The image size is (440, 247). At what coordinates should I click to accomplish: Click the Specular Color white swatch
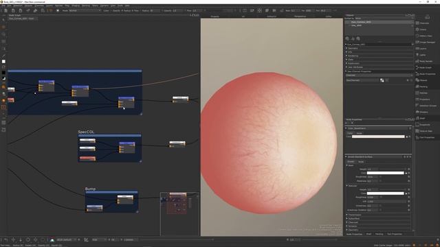point(385,193)
